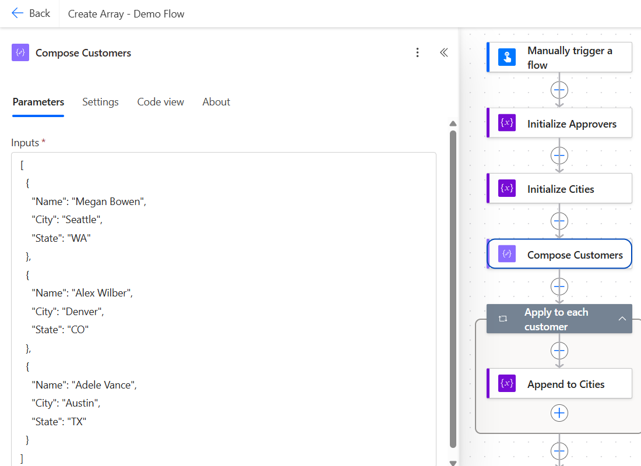Click the Create Array - Demo Flow title

(126, 14)
